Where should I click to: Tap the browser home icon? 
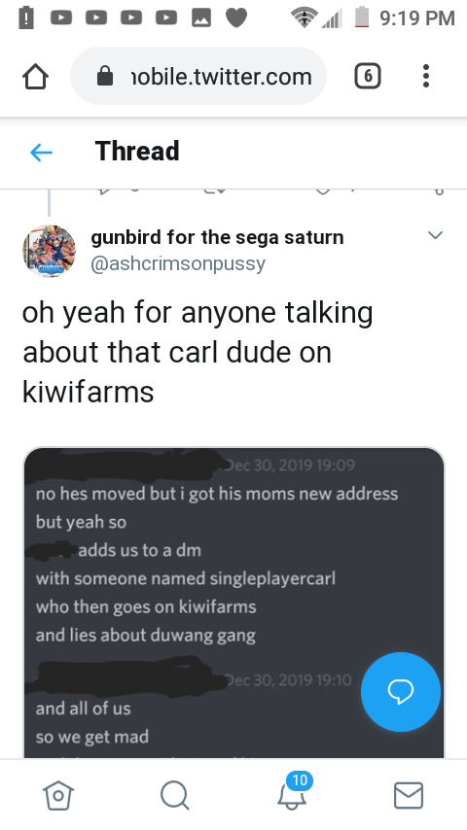36,77
